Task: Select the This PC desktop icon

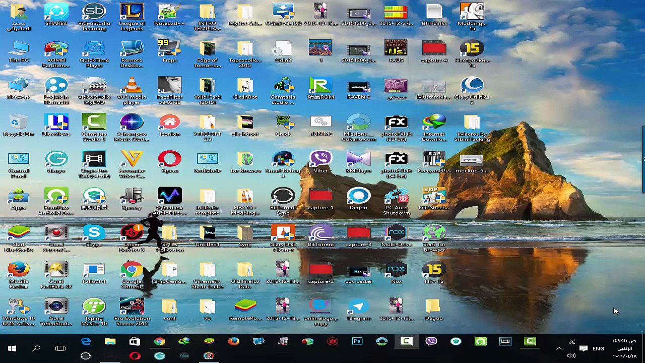Action: pos(19,52)
